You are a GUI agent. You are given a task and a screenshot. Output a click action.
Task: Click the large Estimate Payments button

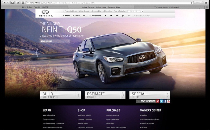(x=105, y=95)
